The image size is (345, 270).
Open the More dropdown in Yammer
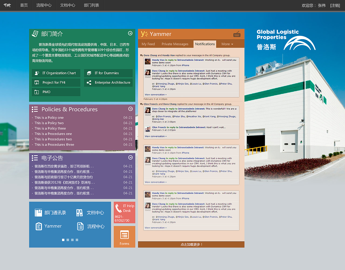tap(227, 44)
